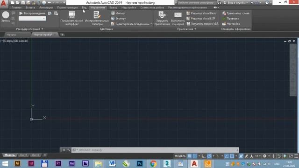The image size is (299, 168).
Task: Expand the Рекордер операций panel
Action: click(29, 29)
